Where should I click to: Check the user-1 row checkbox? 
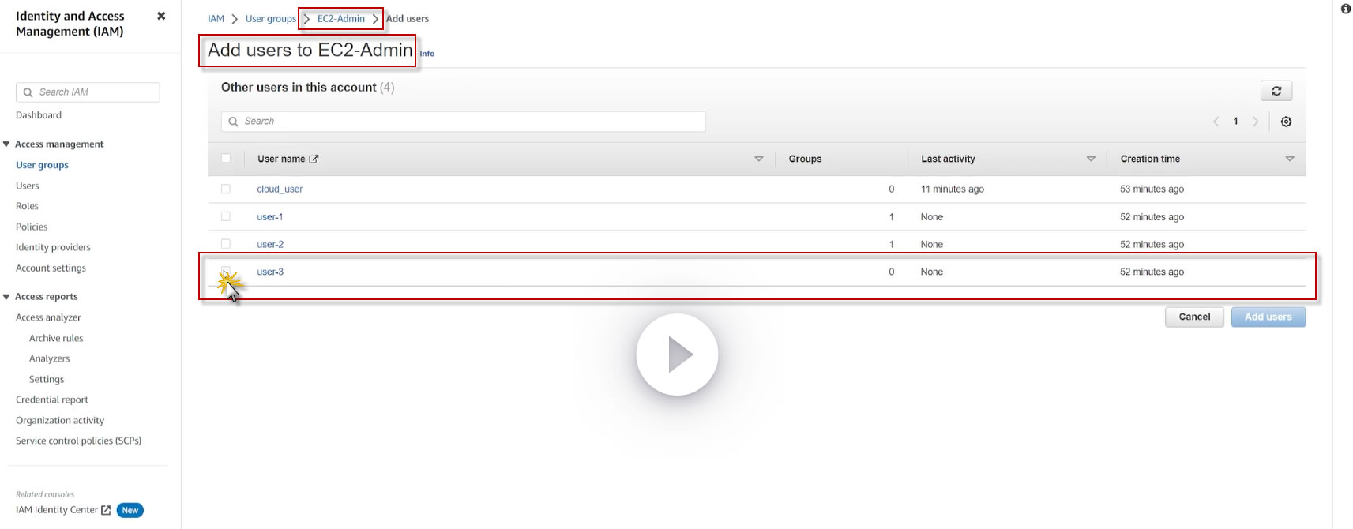coord(226,216)
